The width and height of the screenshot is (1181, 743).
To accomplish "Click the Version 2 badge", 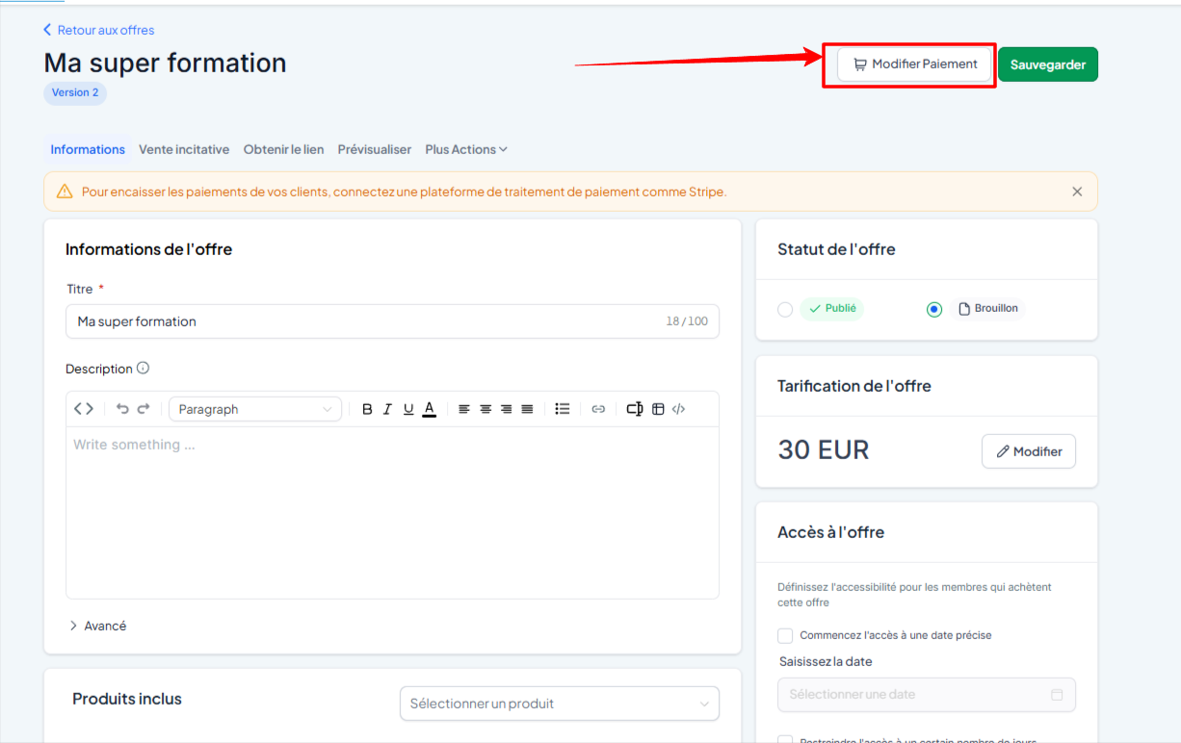I will [x=75, y=92].
